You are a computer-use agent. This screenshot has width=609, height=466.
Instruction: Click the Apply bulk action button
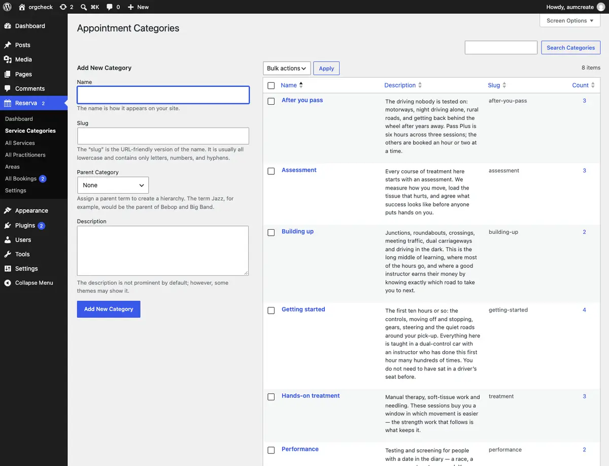(326, 68)
